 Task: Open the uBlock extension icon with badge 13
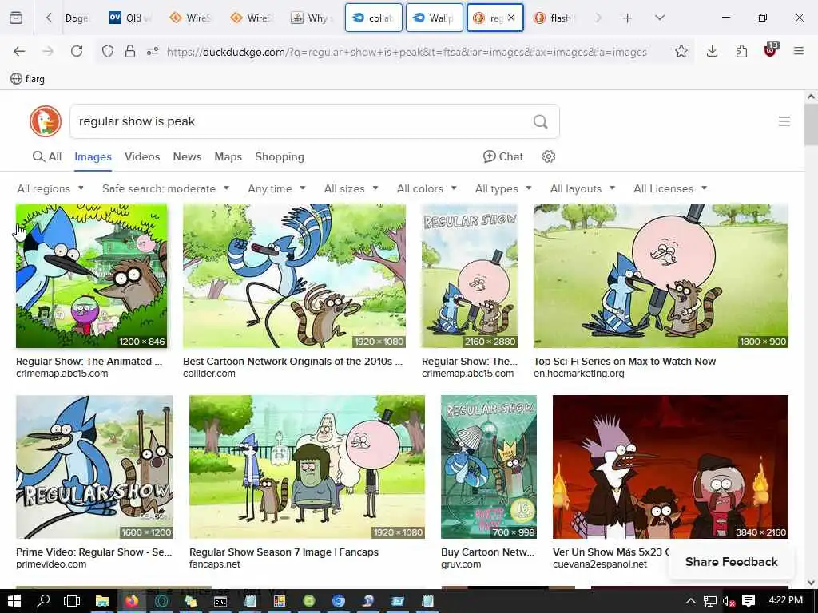771,50
